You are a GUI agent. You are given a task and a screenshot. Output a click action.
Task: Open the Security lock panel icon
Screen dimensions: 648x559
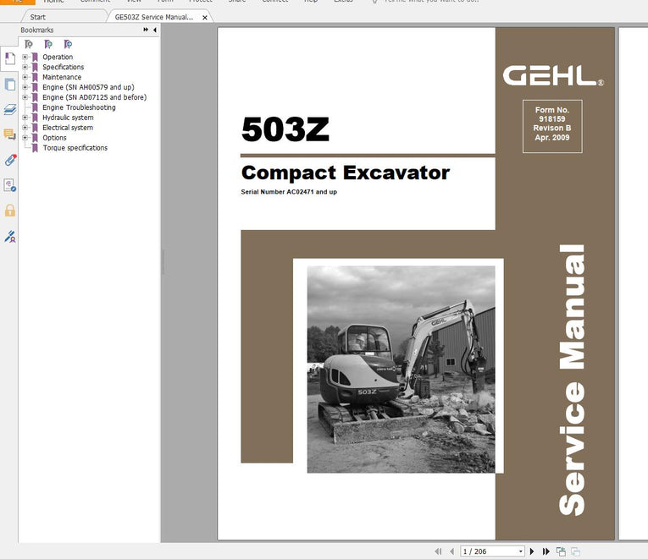pos(9,210)
